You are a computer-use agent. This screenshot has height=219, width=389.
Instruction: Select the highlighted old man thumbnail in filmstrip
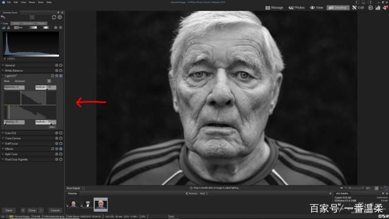tap(100, 204)
